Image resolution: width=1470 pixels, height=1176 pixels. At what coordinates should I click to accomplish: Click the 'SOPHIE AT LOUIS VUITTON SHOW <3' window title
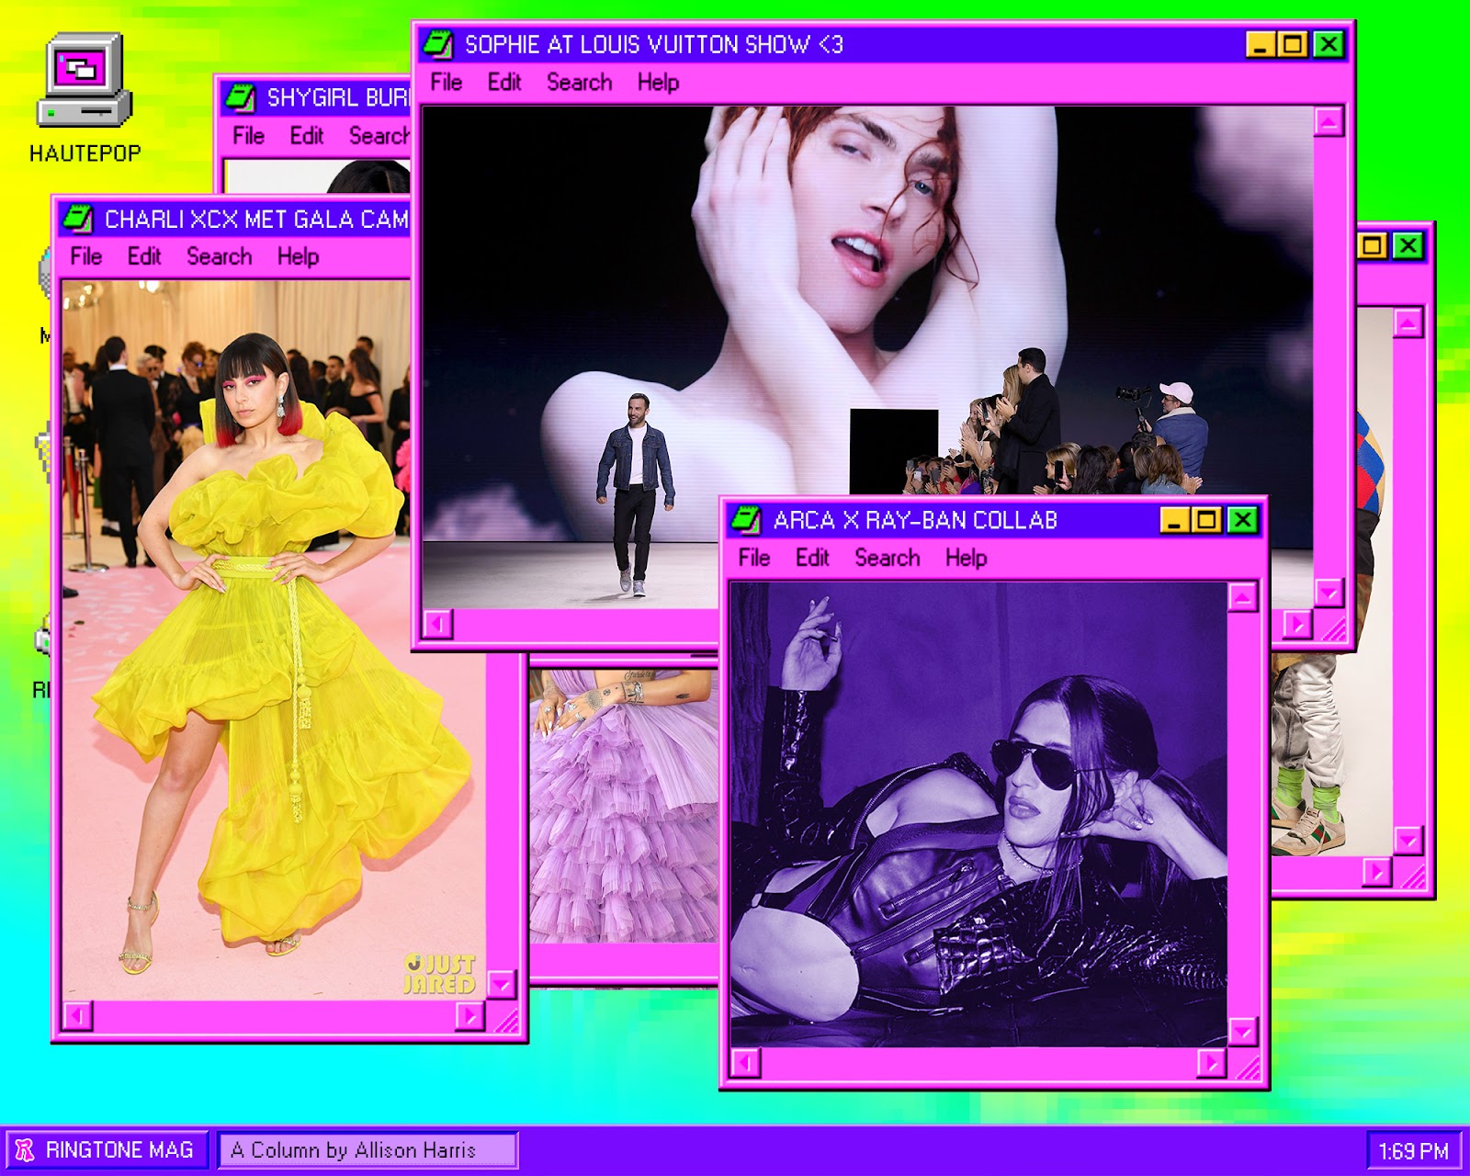[654, 44]
